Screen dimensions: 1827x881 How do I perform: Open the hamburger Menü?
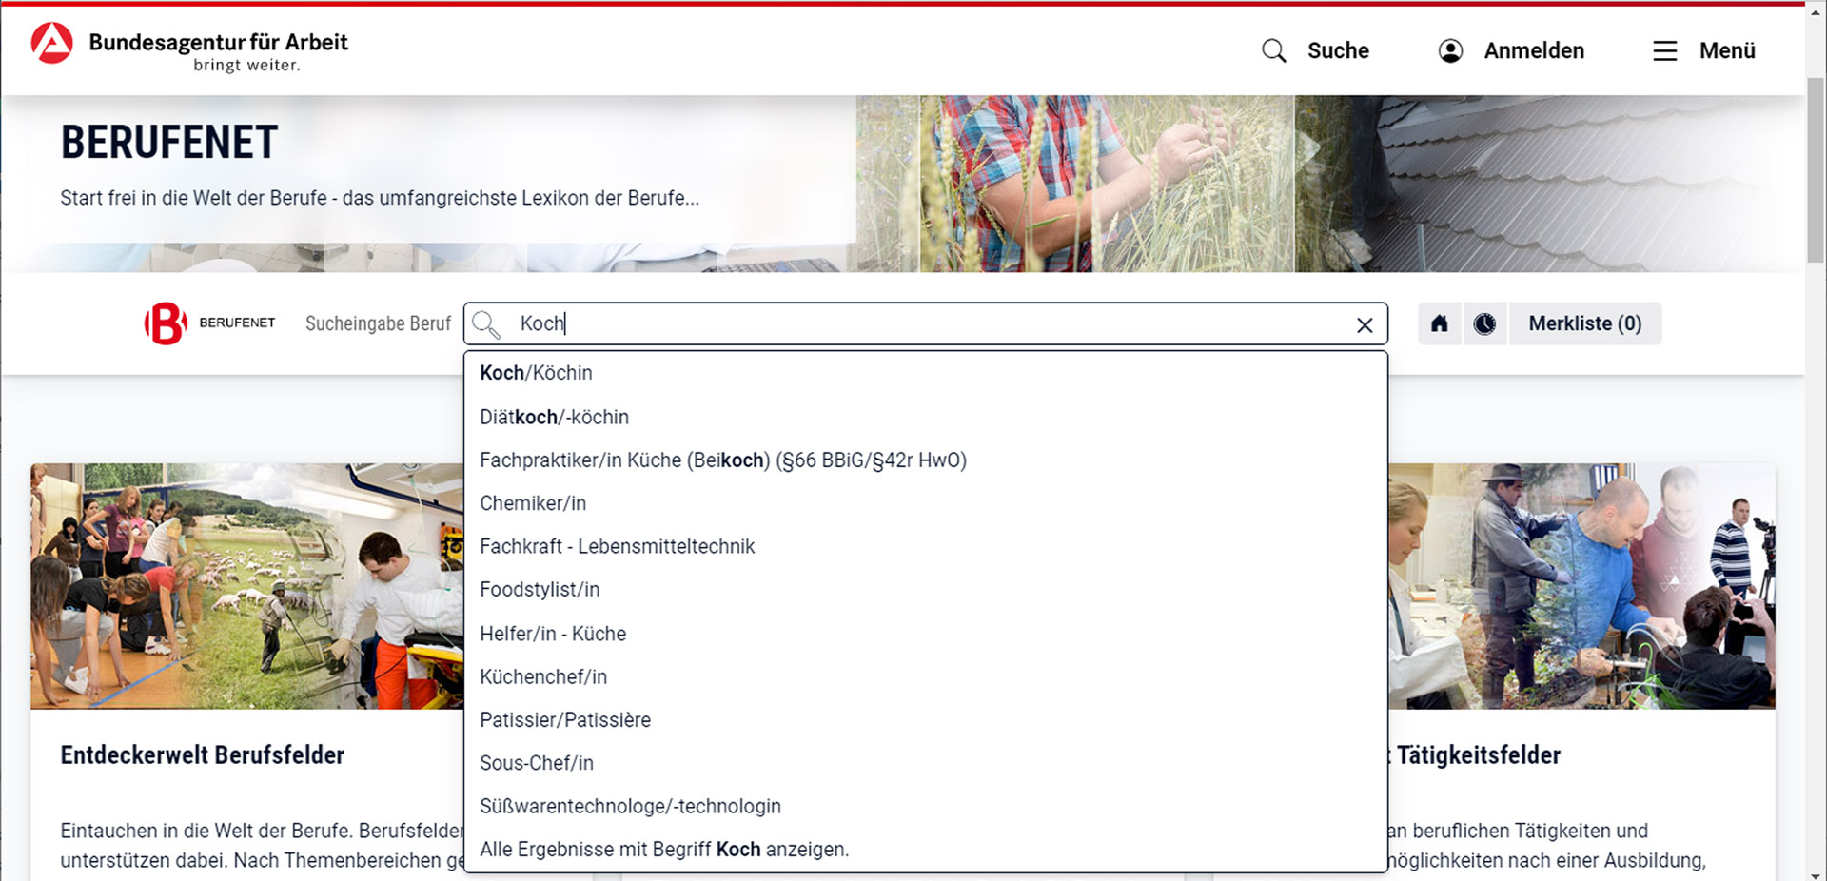pos(1664,50)
